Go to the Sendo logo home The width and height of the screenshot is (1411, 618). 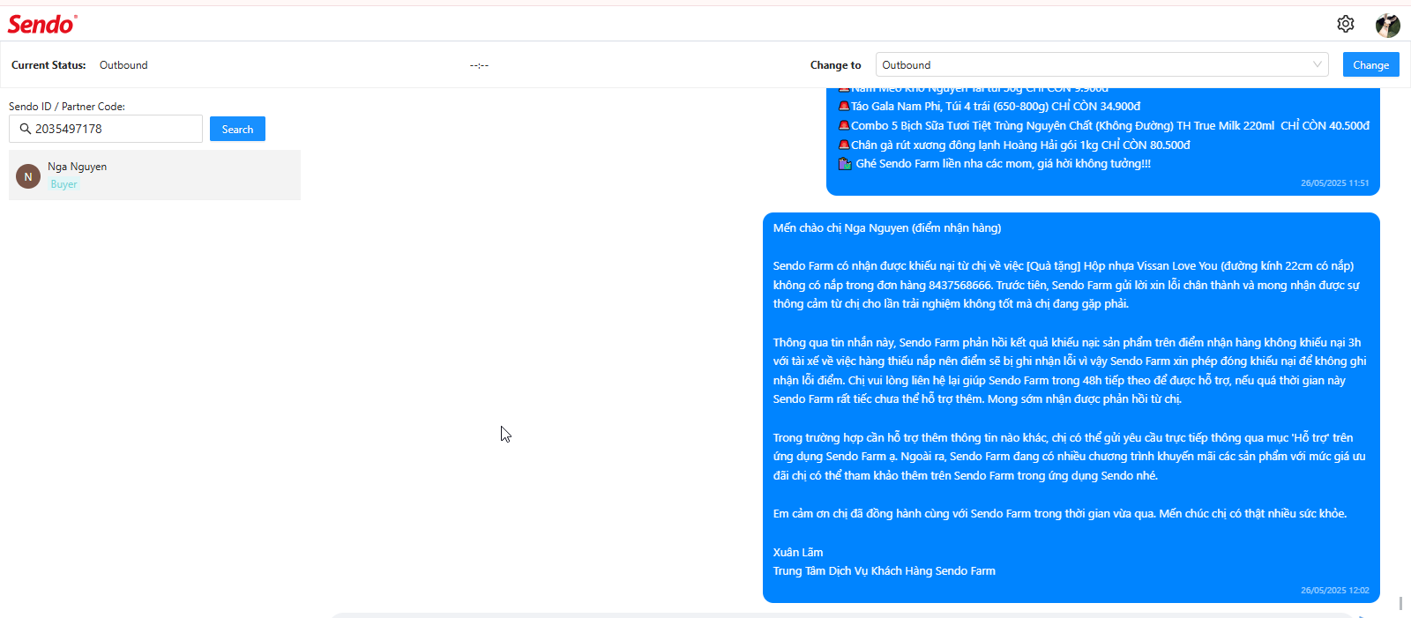(x=42, y=24)
